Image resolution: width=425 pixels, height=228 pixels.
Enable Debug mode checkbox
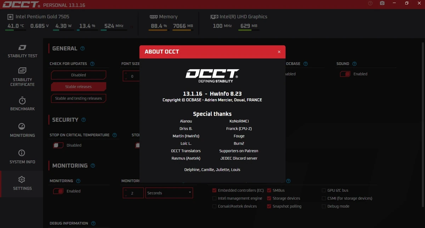point(324,206)
